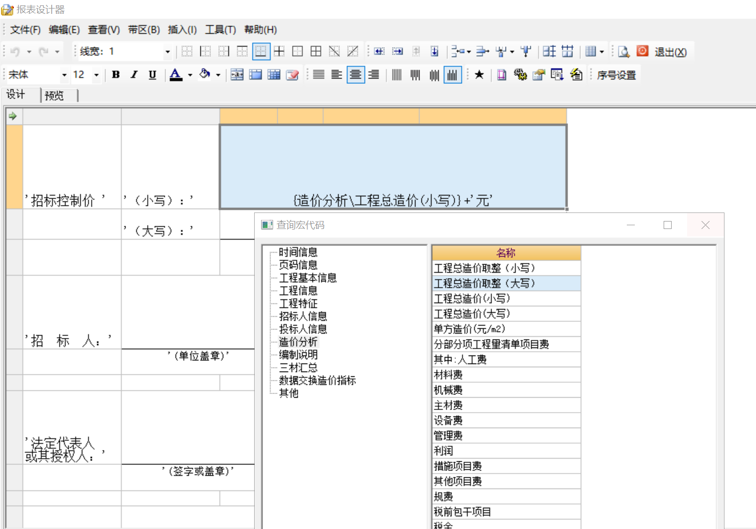756x529 pixels.
Task: Open the undo history dropdown arrow
Action: click(29, 52)
